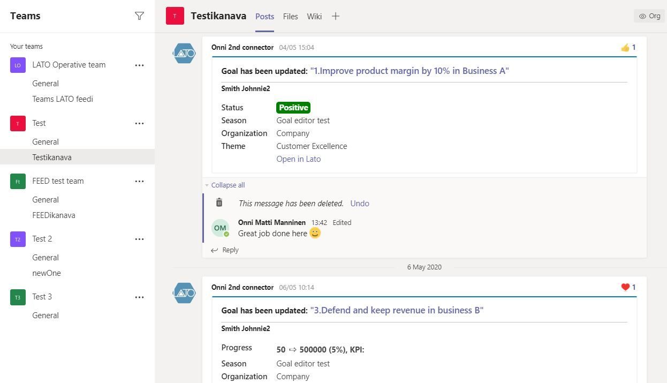This screenshot has width=667, height=383.
Task: Switch to the Wiki tab
Action: click(x=314, y=16)
